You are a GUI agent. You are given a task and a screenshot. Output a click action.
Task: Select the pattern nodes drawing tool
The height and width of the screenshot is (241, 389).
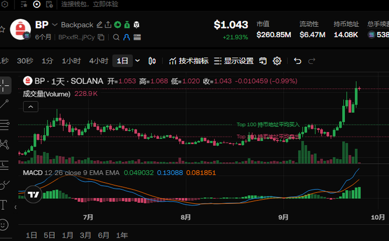pos(5,144)
